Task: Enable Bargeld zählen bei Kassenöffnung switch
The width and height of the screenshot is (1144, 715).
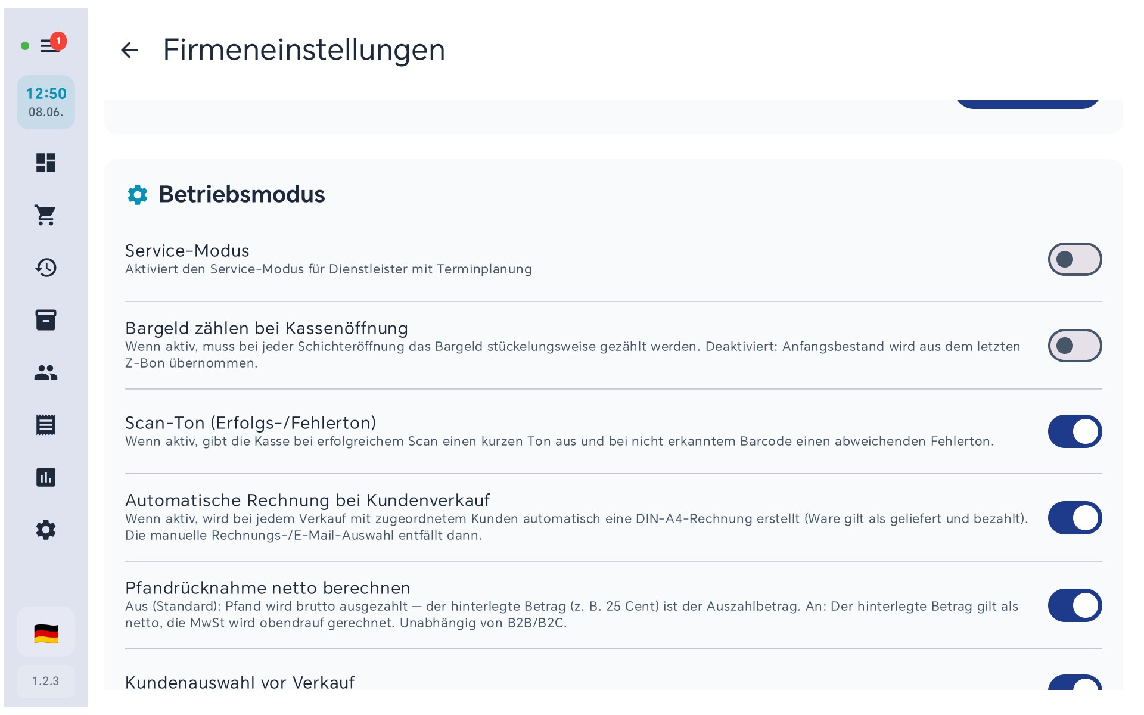Action: [1075, 346]
